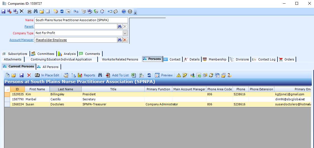Image resolution: width=314 pixels, height=148 pixels.
Task: Click the Reports button
Action: 86,75
